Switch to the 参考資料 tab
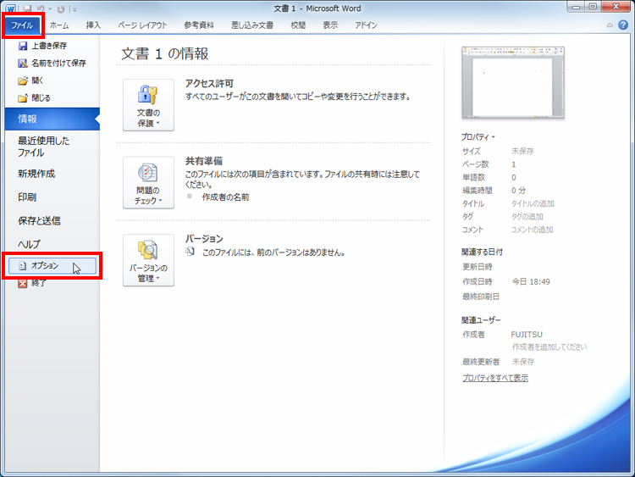The width and height of the screenshot is (635, 477). pyautogui.click(x=198, y=25)
